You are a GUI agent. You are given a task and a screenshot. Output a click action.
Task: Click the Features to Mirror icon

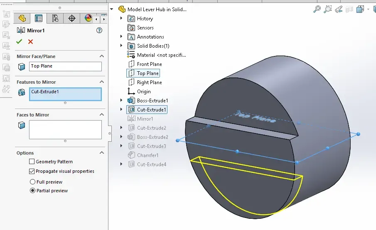click(x=22, y=92)
